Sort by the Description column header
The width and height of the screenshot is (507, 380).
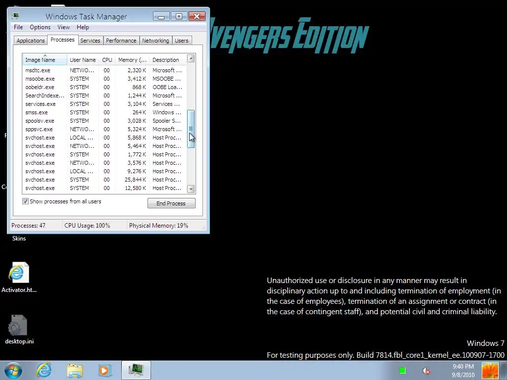click(168, 60)
